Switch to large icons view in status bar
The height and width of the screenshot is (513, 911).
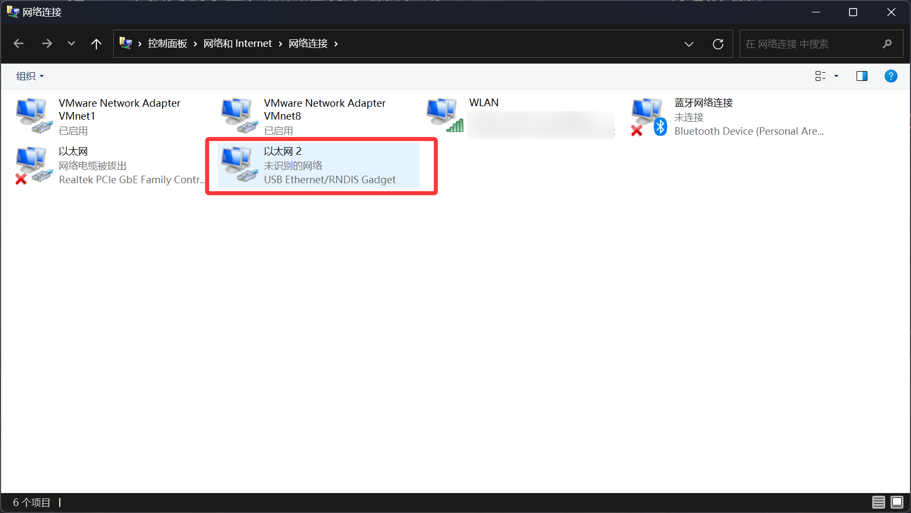(896, 502)
